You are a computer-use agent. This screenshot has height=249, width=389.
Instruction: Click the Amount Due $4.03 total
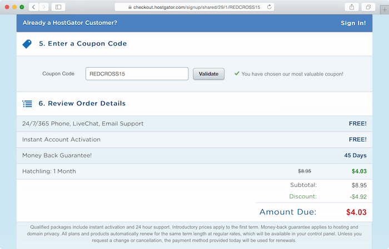click(x=356, y=212)
